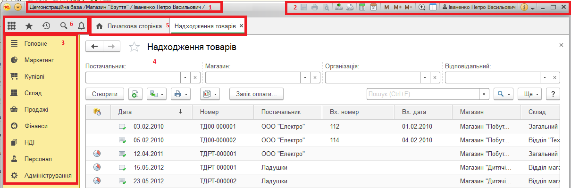
Task: Close the Надходження товарів tab
Action: pos(242,26)
